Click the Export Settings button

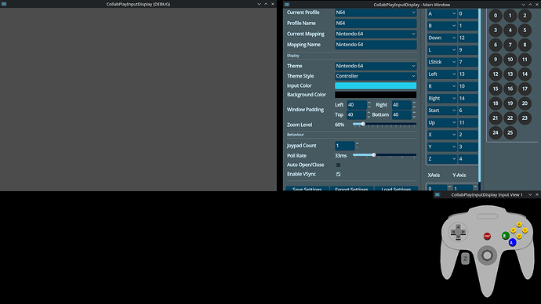(x=351, y=189)
